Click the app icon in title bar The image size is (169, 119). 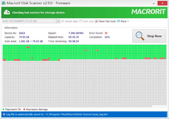point(4,3)
